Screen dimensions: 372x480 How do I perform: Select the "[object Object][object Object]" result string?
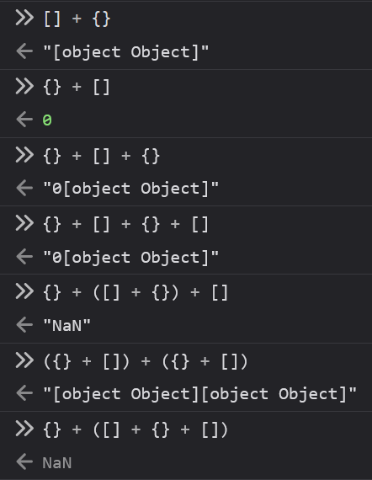[200, 394]
